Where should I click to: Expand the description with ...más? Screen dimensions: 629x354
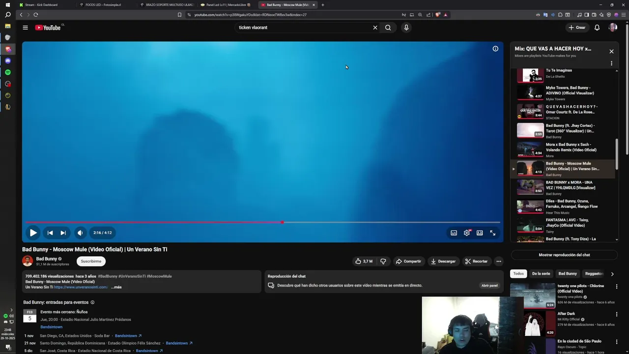click(116, 287)
